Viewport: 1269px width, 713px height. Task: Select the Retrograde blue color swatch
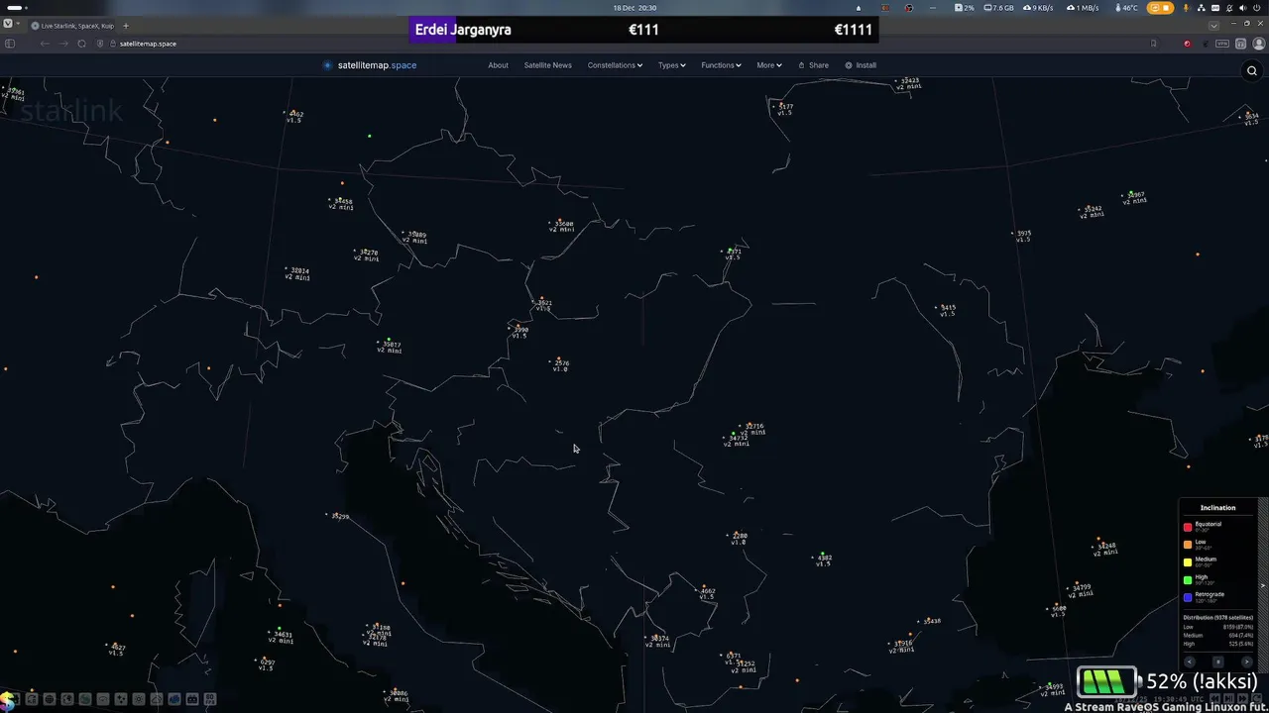click(1188, 597)
